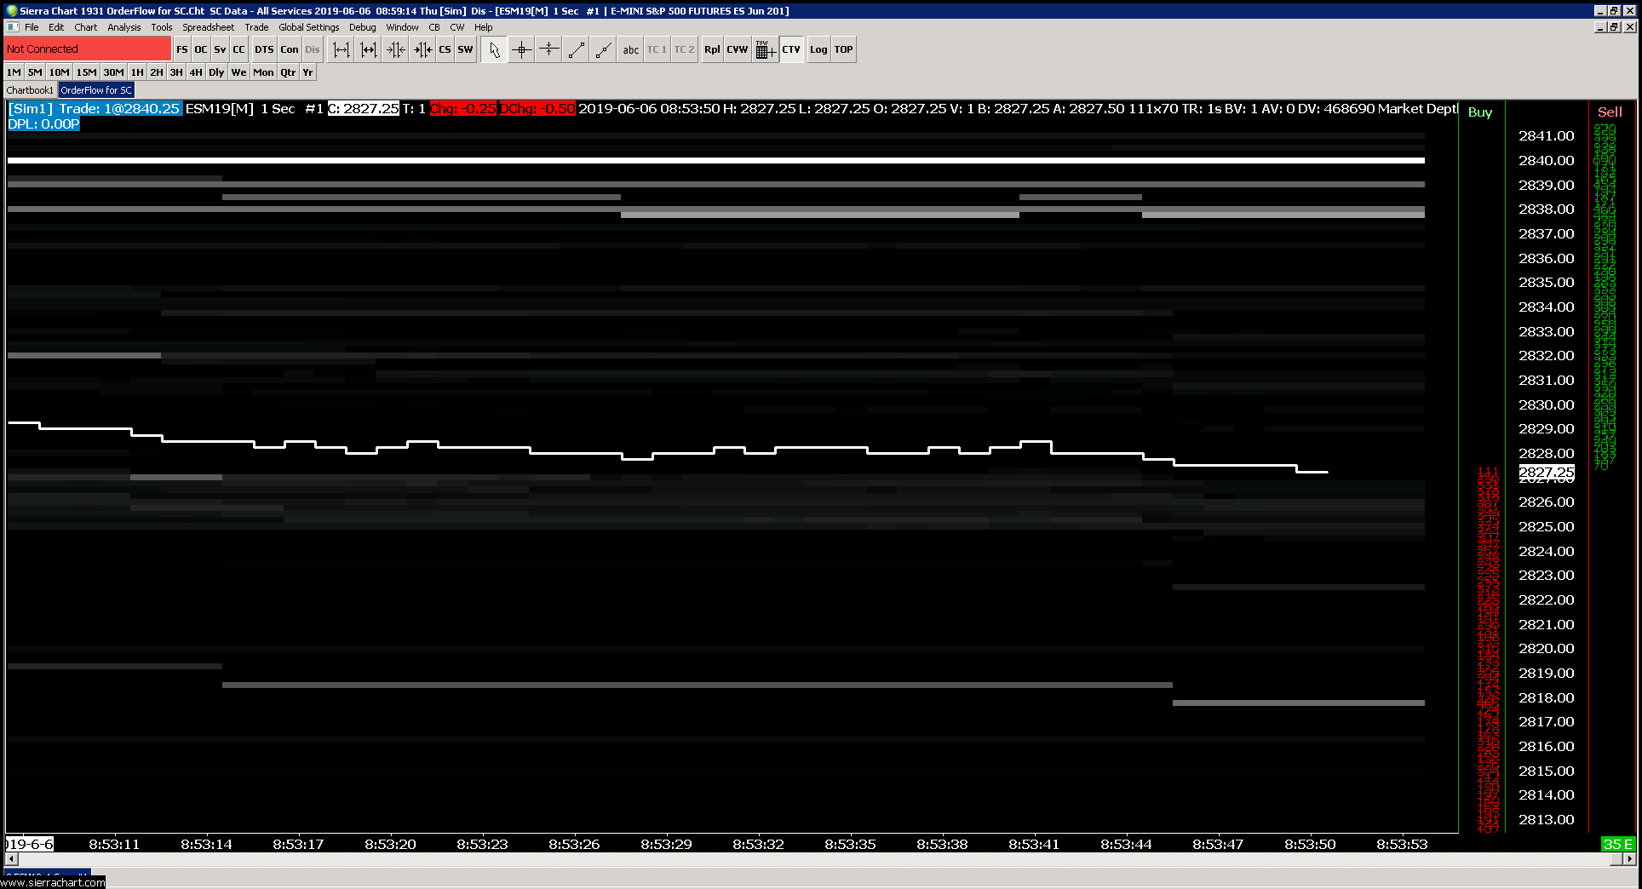Screen dimensions: 1642x889
Task: Switch to the Chartbook1 tab
Action: [x=30, y=90]
